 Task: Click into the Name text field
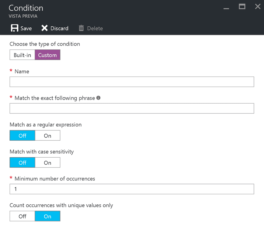(x=132, y=82)
